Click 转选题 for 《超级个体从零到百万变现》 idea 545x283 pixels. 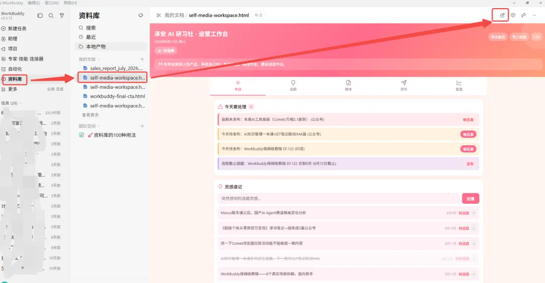click(464, 229)
